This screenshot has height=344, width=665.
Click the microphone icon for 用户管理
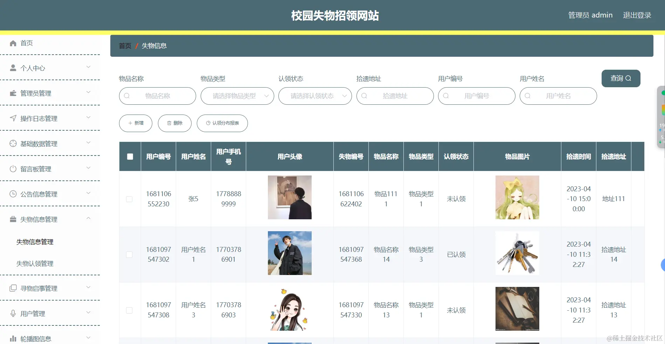(x=13, y=314)
